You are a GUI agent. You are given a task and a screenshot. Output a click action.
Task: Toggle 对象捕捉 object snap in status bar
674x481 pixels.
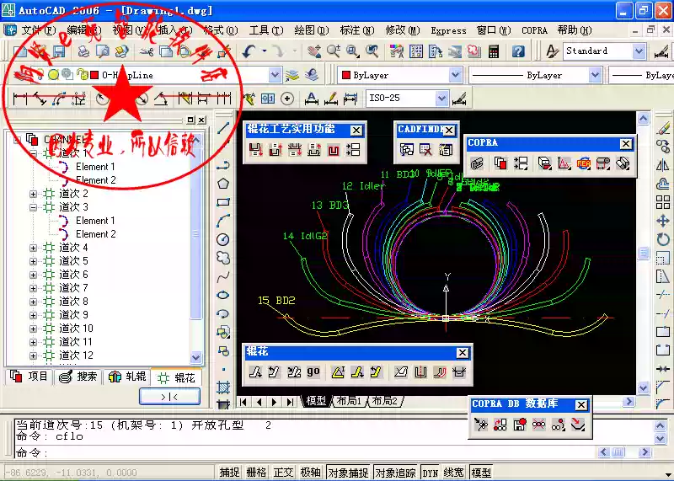pyautogui.click(x=348, y=473)
